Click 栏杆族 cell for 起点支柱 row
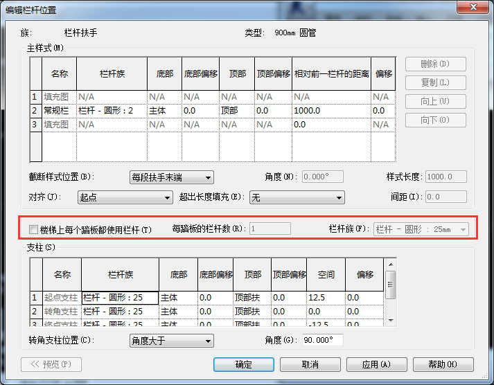 pos(120,298)
